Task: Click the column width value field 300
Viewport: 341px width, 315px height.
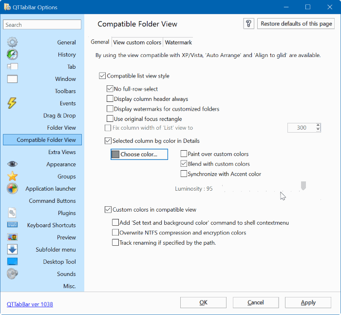Action: 302,128
